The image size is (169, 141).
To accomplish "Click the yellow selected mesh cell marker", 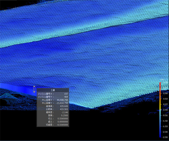I will click(x=34, y=89).
